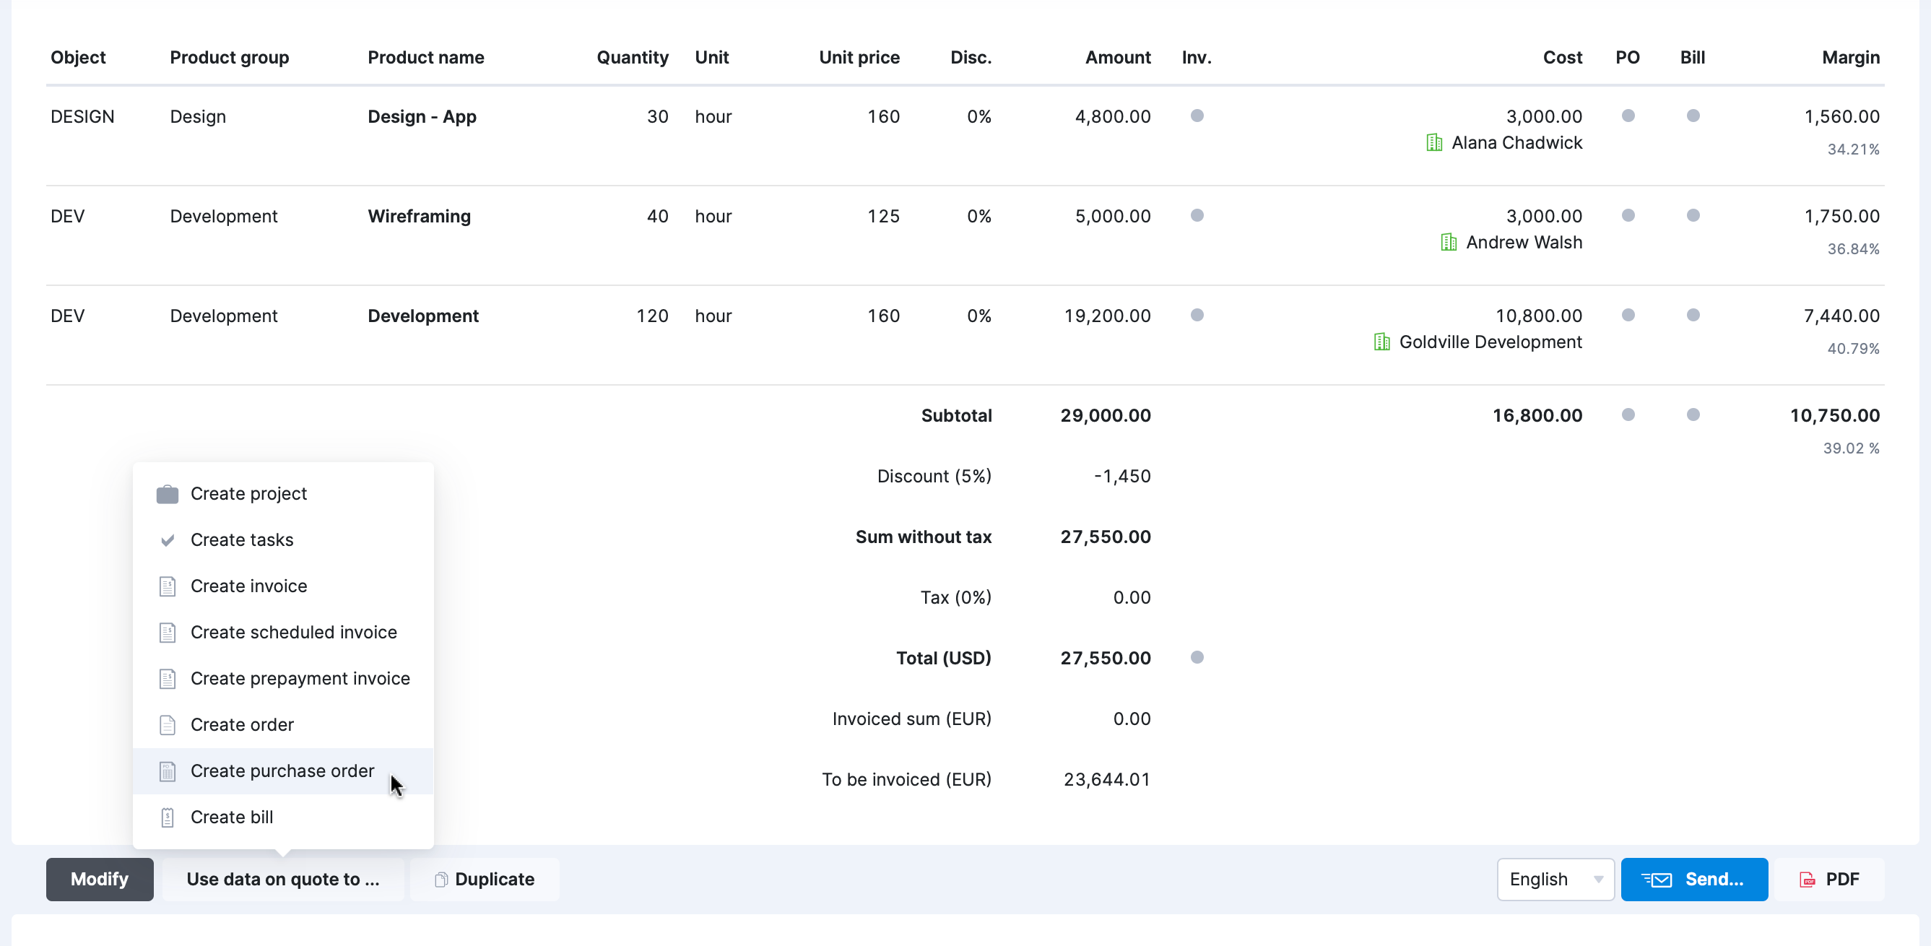The width and height of the screenshot is (1931, 946).
Task: Click the PO status dot in 19,200.00 Development row
Action: click(1628, 315)
